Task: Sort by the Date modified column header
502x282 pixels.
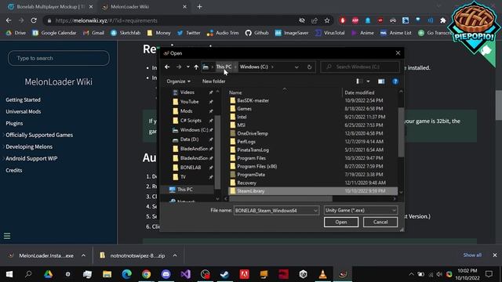Action: pos(359,92)
